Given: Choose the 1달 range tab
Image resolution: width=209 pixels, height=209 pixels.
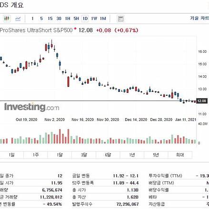Looking at the screenshot, I should (x=60, y=155).
